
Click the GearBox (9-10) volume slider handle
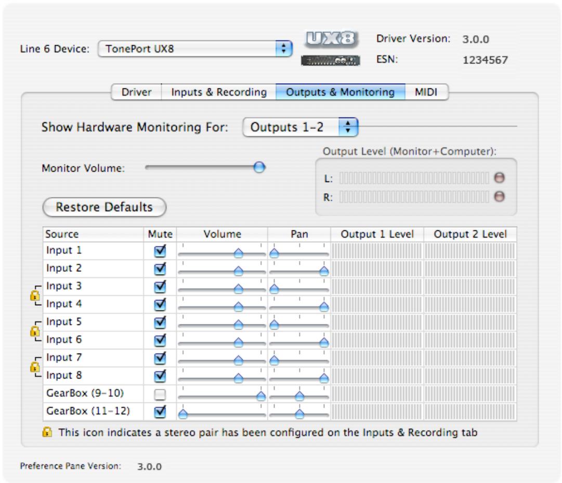pyautogui.click(x=261, y=396)
